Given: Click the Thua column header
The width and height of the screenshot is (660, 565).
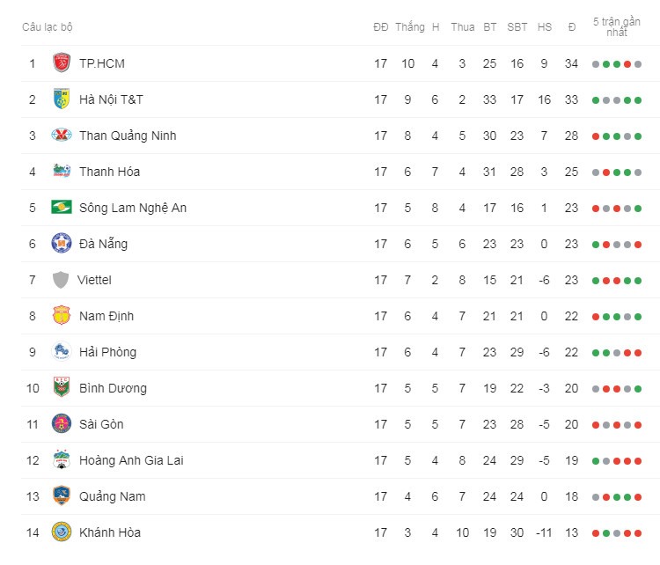Looking at the screenshot, I should point(463,27).
